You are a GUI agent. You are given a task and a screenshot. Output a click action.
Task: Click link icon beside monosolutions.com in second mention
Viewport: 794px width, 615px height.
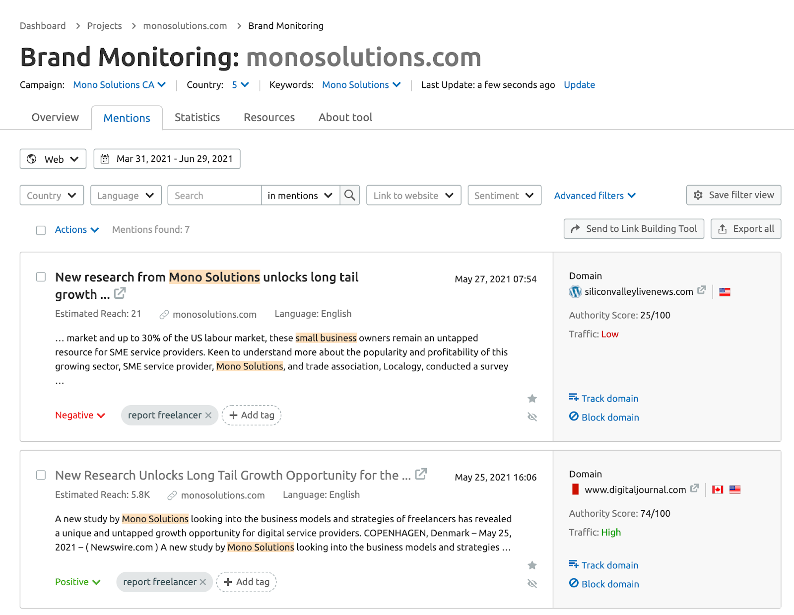click(172, 495)
